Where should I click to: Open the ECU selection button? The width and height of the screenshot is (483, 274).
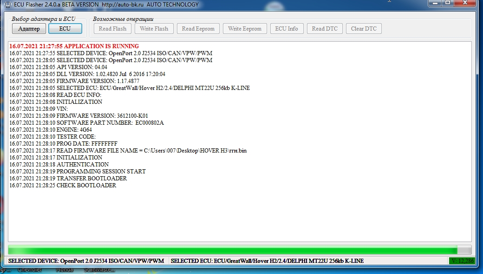(x=65, y=29)
